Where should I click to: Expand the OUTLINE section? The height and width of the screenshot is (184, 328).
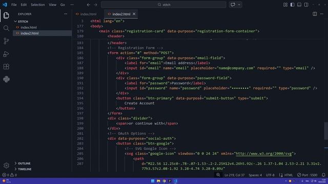pos(22,164)
